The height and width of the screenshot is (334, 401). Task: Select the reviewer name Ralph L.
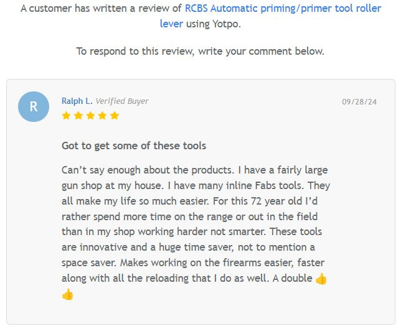pyautogui.click(x=77, y=101)
